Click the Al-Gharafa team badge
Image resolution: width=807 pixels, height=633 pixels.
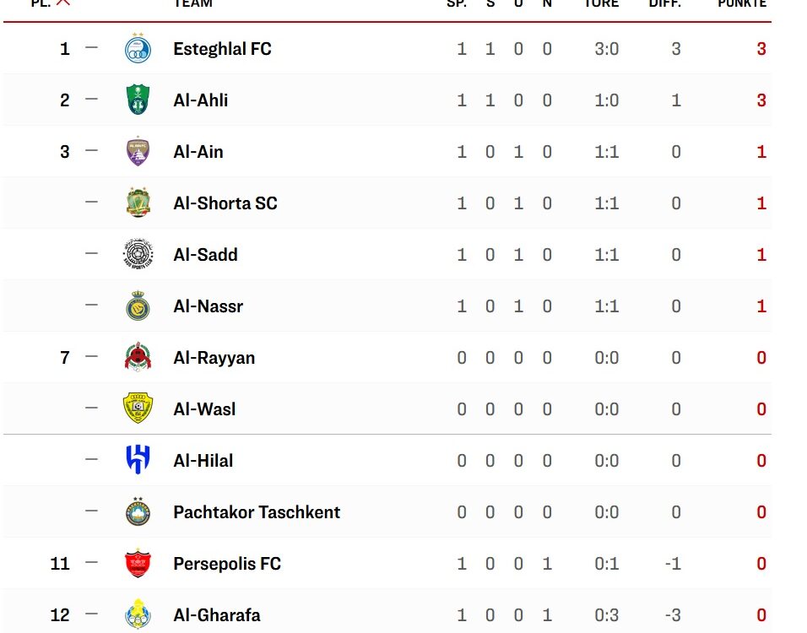(x=138, y=614)
